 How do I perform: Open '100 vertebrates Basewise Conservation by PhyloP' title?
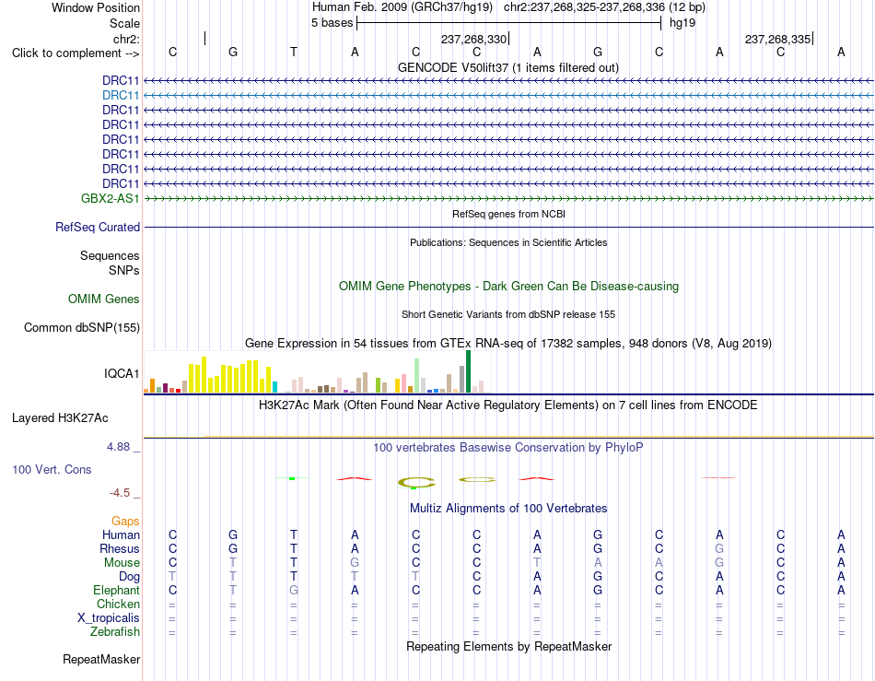point(507,447)
